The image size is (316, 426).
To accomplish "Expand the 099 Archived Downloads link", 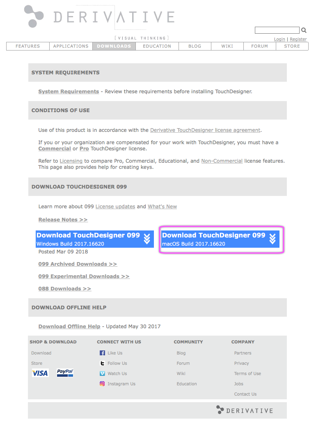I will click(x=78, y=264).
